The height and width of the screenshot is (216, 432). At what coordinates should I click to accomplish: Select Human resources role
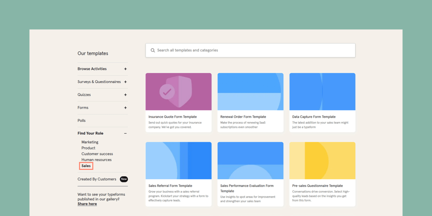point(96,160)
